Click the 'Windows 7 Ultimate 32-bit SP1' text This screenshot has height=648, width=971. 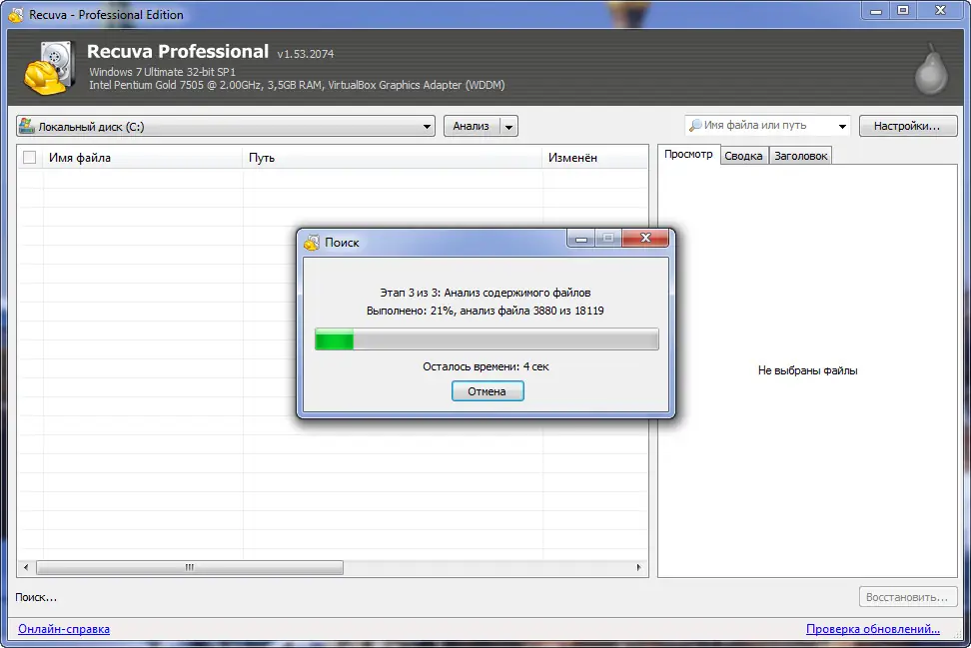tap(162, 72)
